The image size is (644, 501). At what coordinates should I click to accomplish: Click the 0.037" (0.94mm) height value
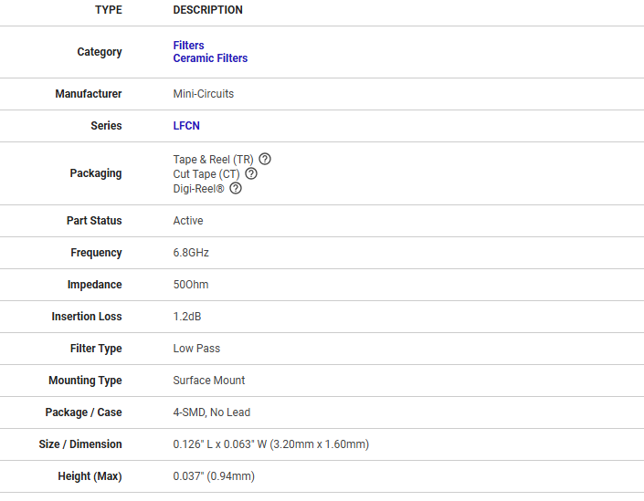click(x=214, y=476)
